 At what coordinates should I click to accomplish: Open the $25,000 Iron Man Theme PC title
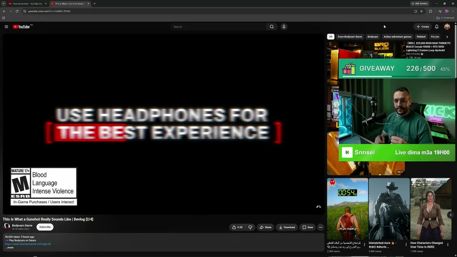pyautogui.click(x=428, y=47)
